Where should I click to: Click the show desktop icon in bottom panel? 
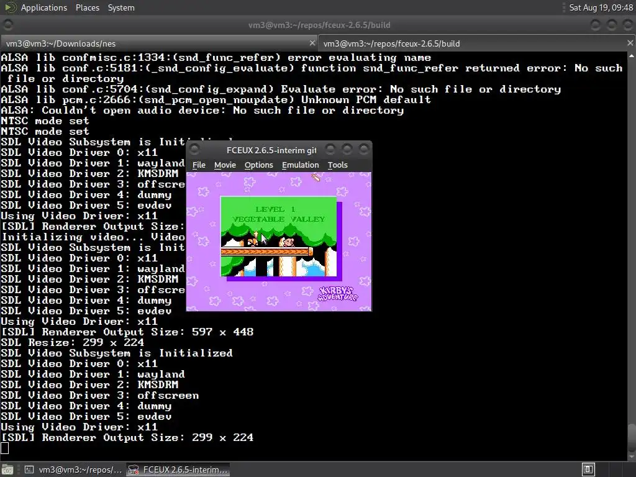coord(7,470)
